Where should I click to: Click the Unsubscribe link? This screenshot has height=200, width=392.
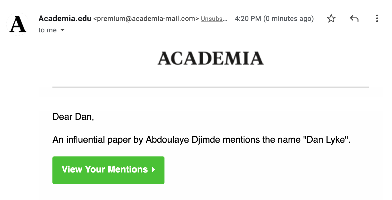[214, 19]
